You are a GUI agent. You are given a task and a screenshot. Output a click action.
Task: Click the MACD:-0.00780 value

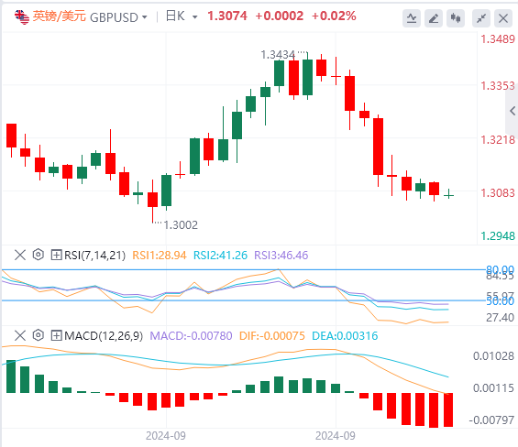point(191,336)
